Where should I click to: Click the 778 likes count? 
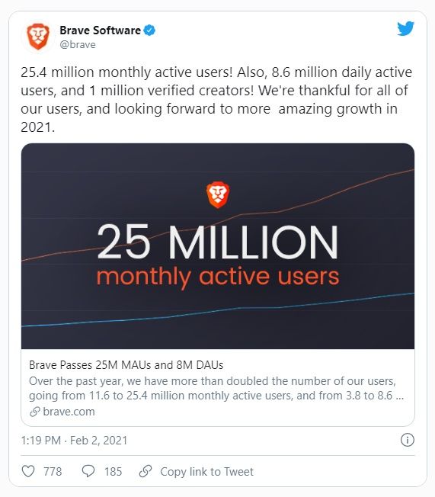pyautogui.click(x=53, y=472)
